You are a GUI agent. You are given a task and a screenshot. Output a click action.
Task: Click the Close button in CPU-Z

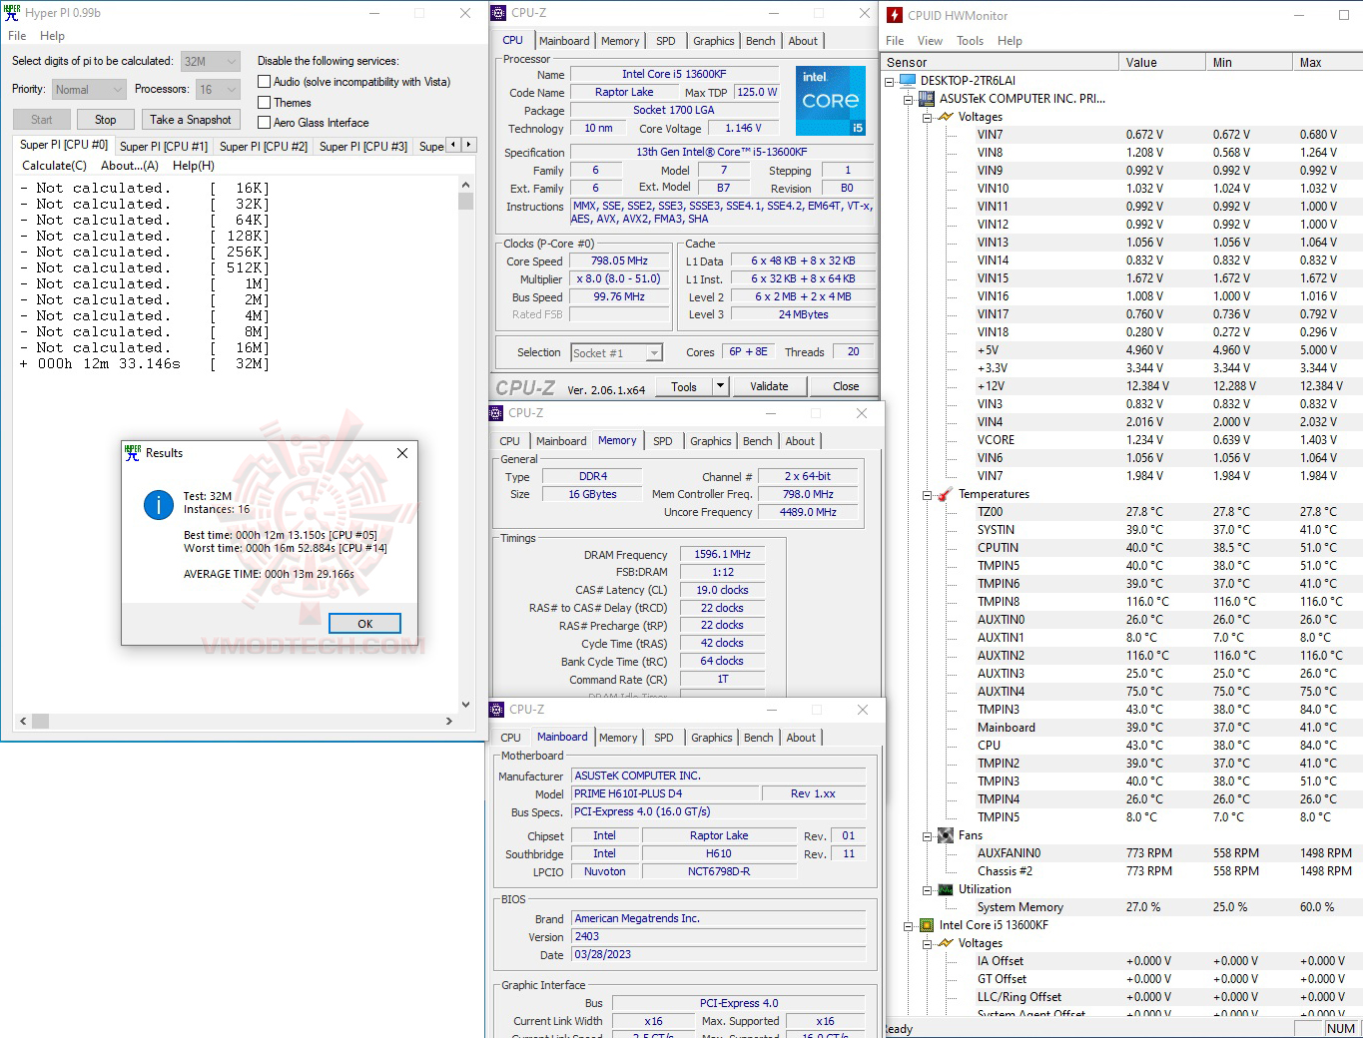[846, 386]
